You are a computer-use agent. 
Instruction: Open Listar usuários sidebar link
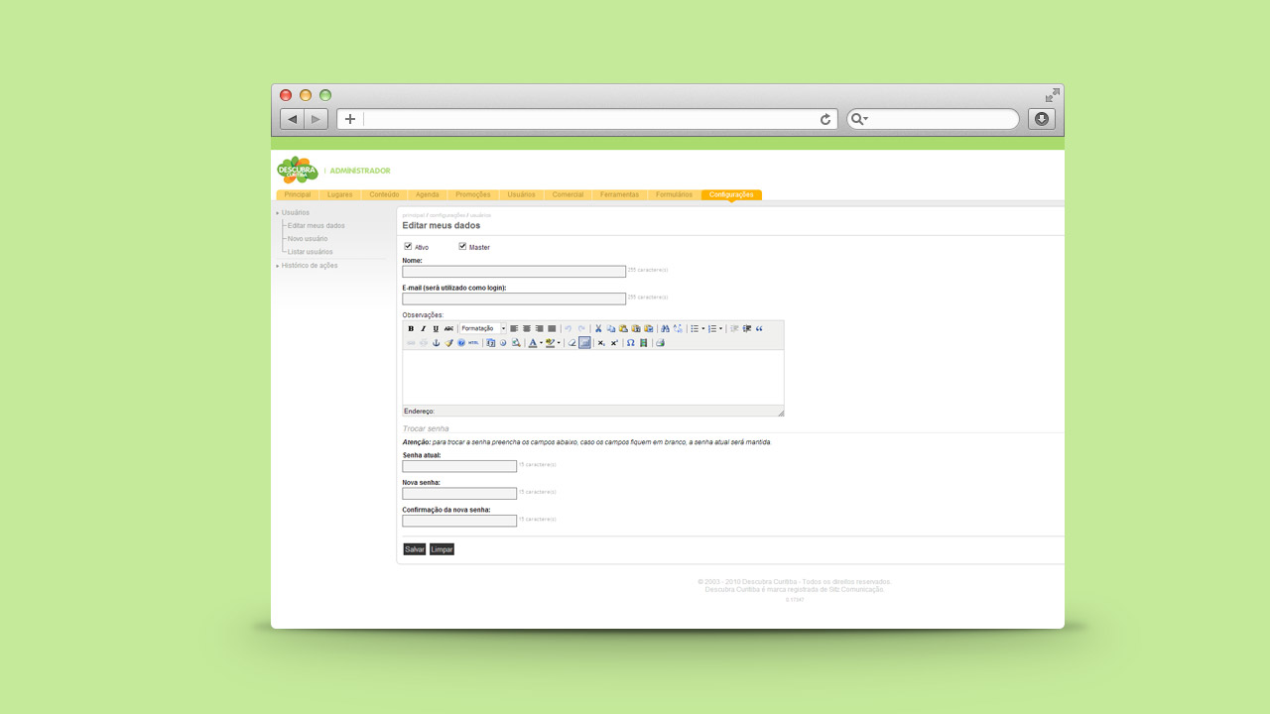click(x=311, y=252)
